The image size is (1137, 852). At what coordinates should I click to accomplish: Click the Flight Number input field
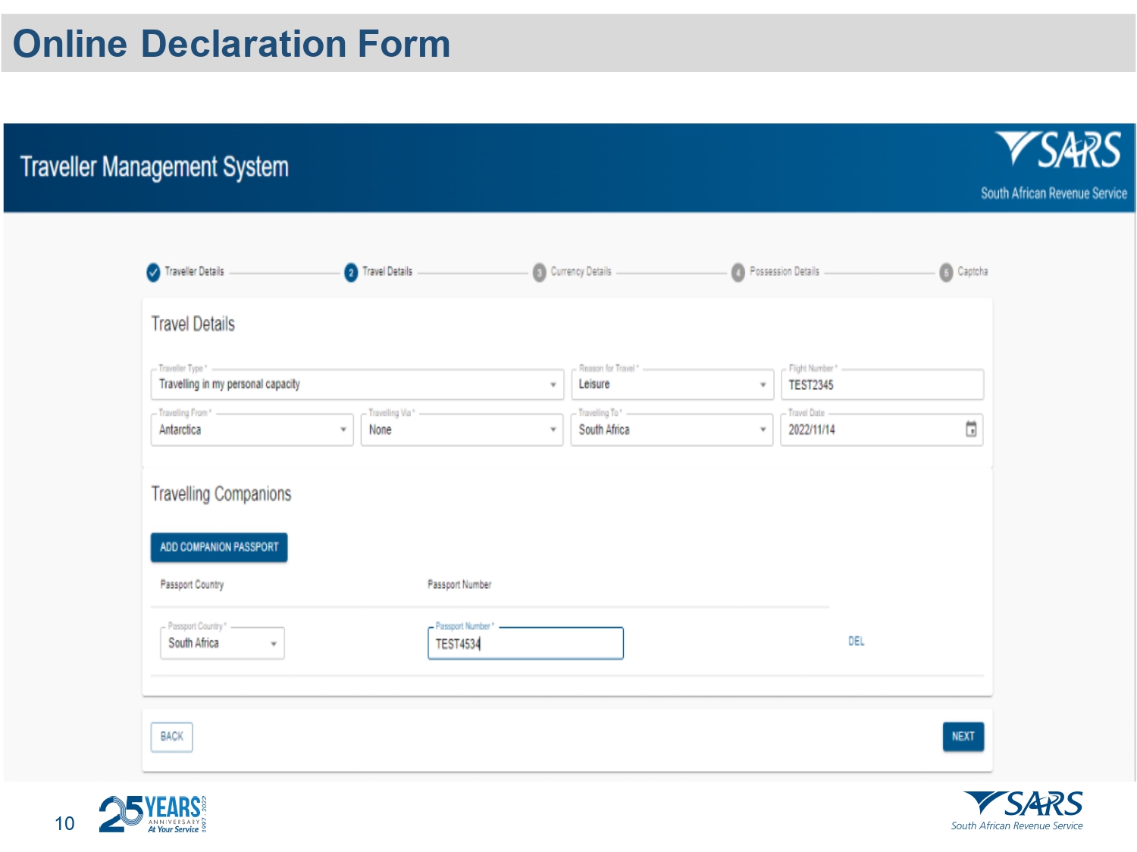[x=882, y=385]
